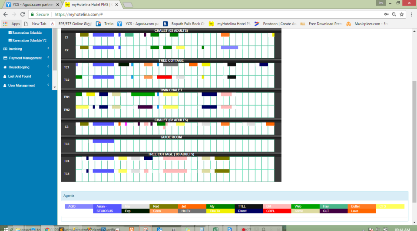417x231 pixels.
Task: Click the Housekeeping home icon
Action: pos(5,67)
